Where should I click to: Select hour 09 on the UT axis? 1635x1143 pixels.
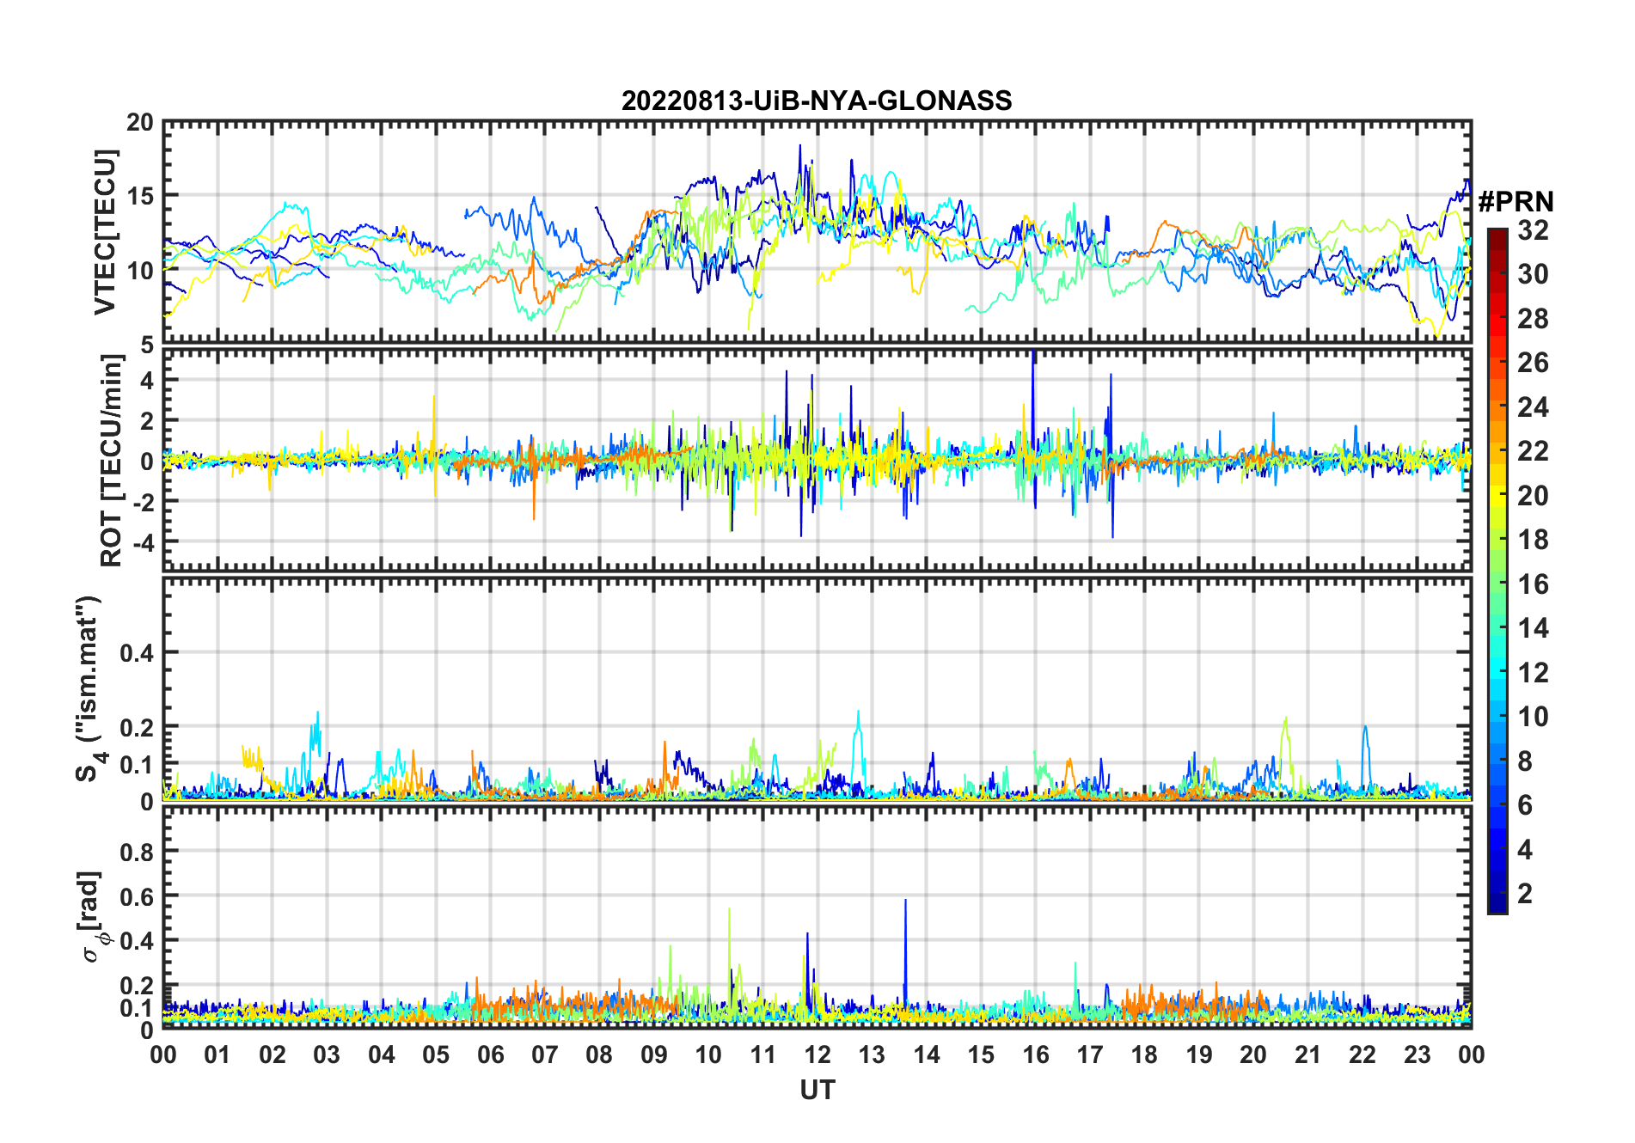(654, 1054)
